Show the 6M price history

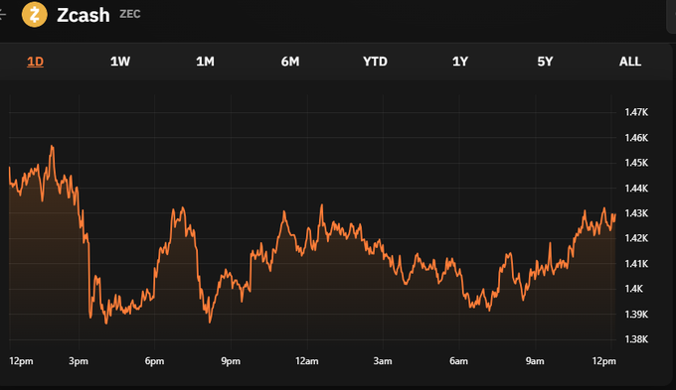290,62
